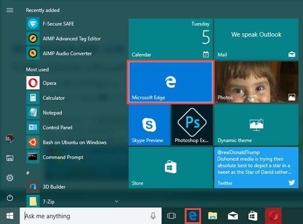
Task: Open Mail from the taskbar
Action: click(233, 216)
